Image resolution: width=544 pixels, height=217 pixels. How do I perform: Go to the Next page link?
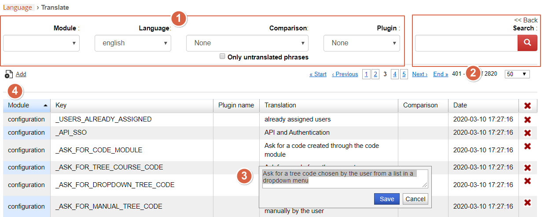[x=419, y=74]
